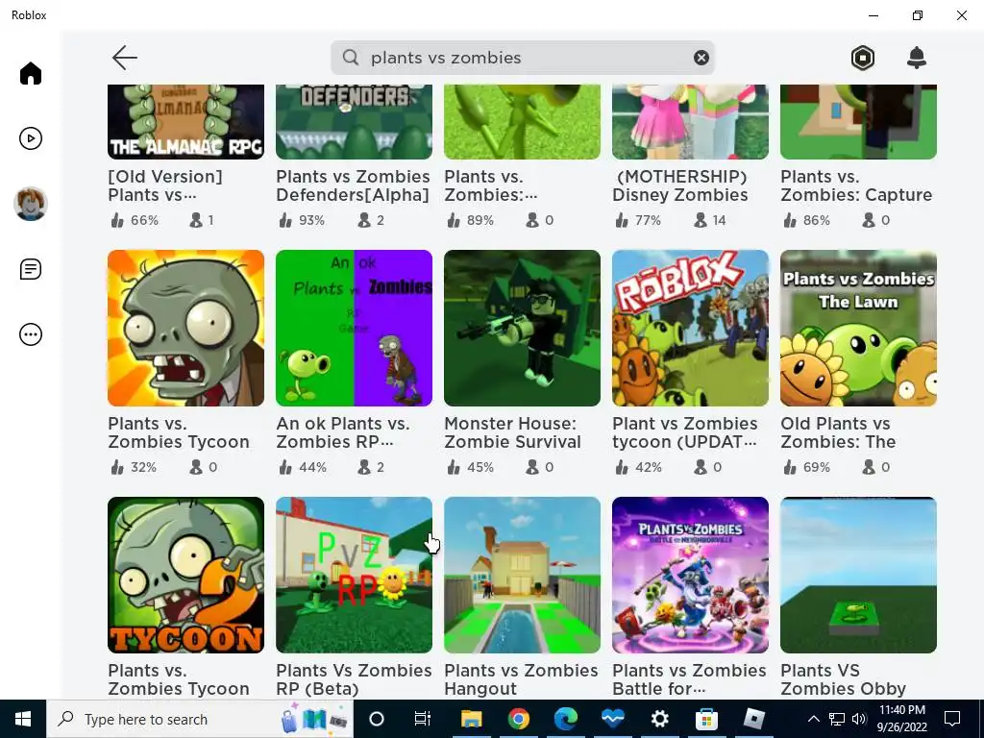Open the action center notifications icon
The image size is (984, 738).
[952, 719]
